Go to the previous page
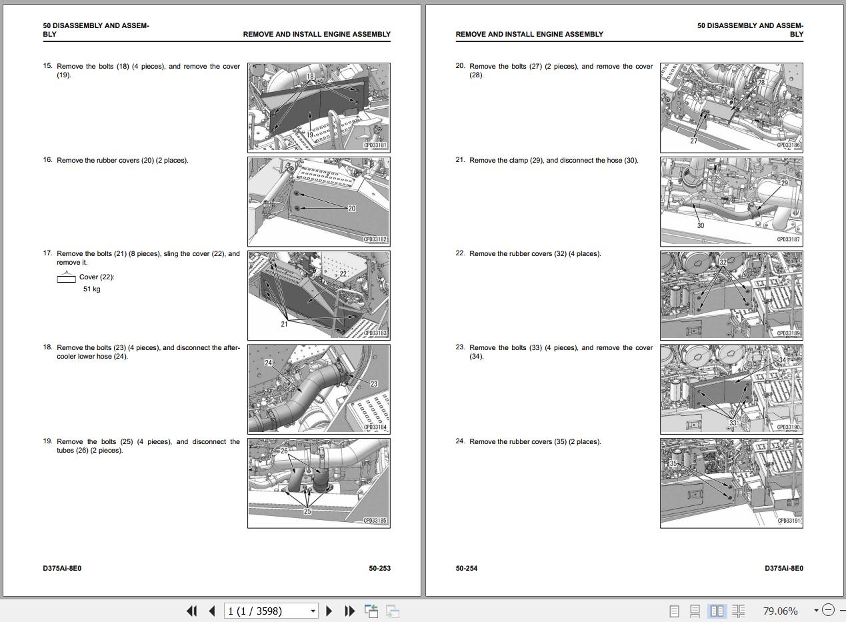Screen dimensions: 846x622 (211, 611)
